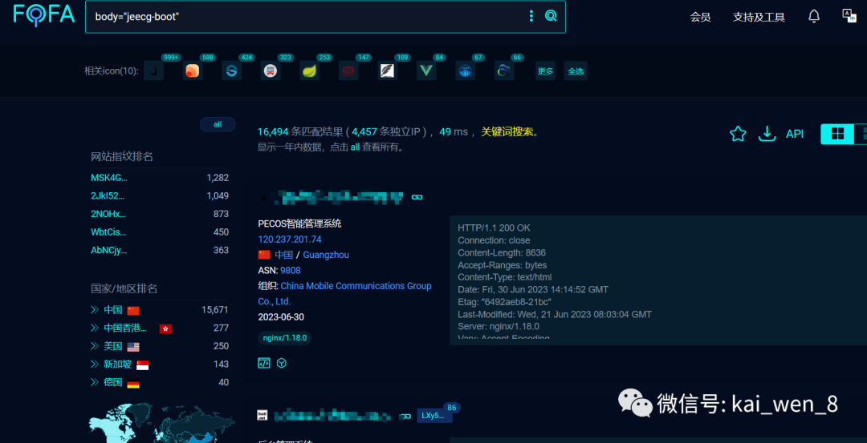Click the all link to view all data
This screenshot has width=867, height=443.
[355, 147]
